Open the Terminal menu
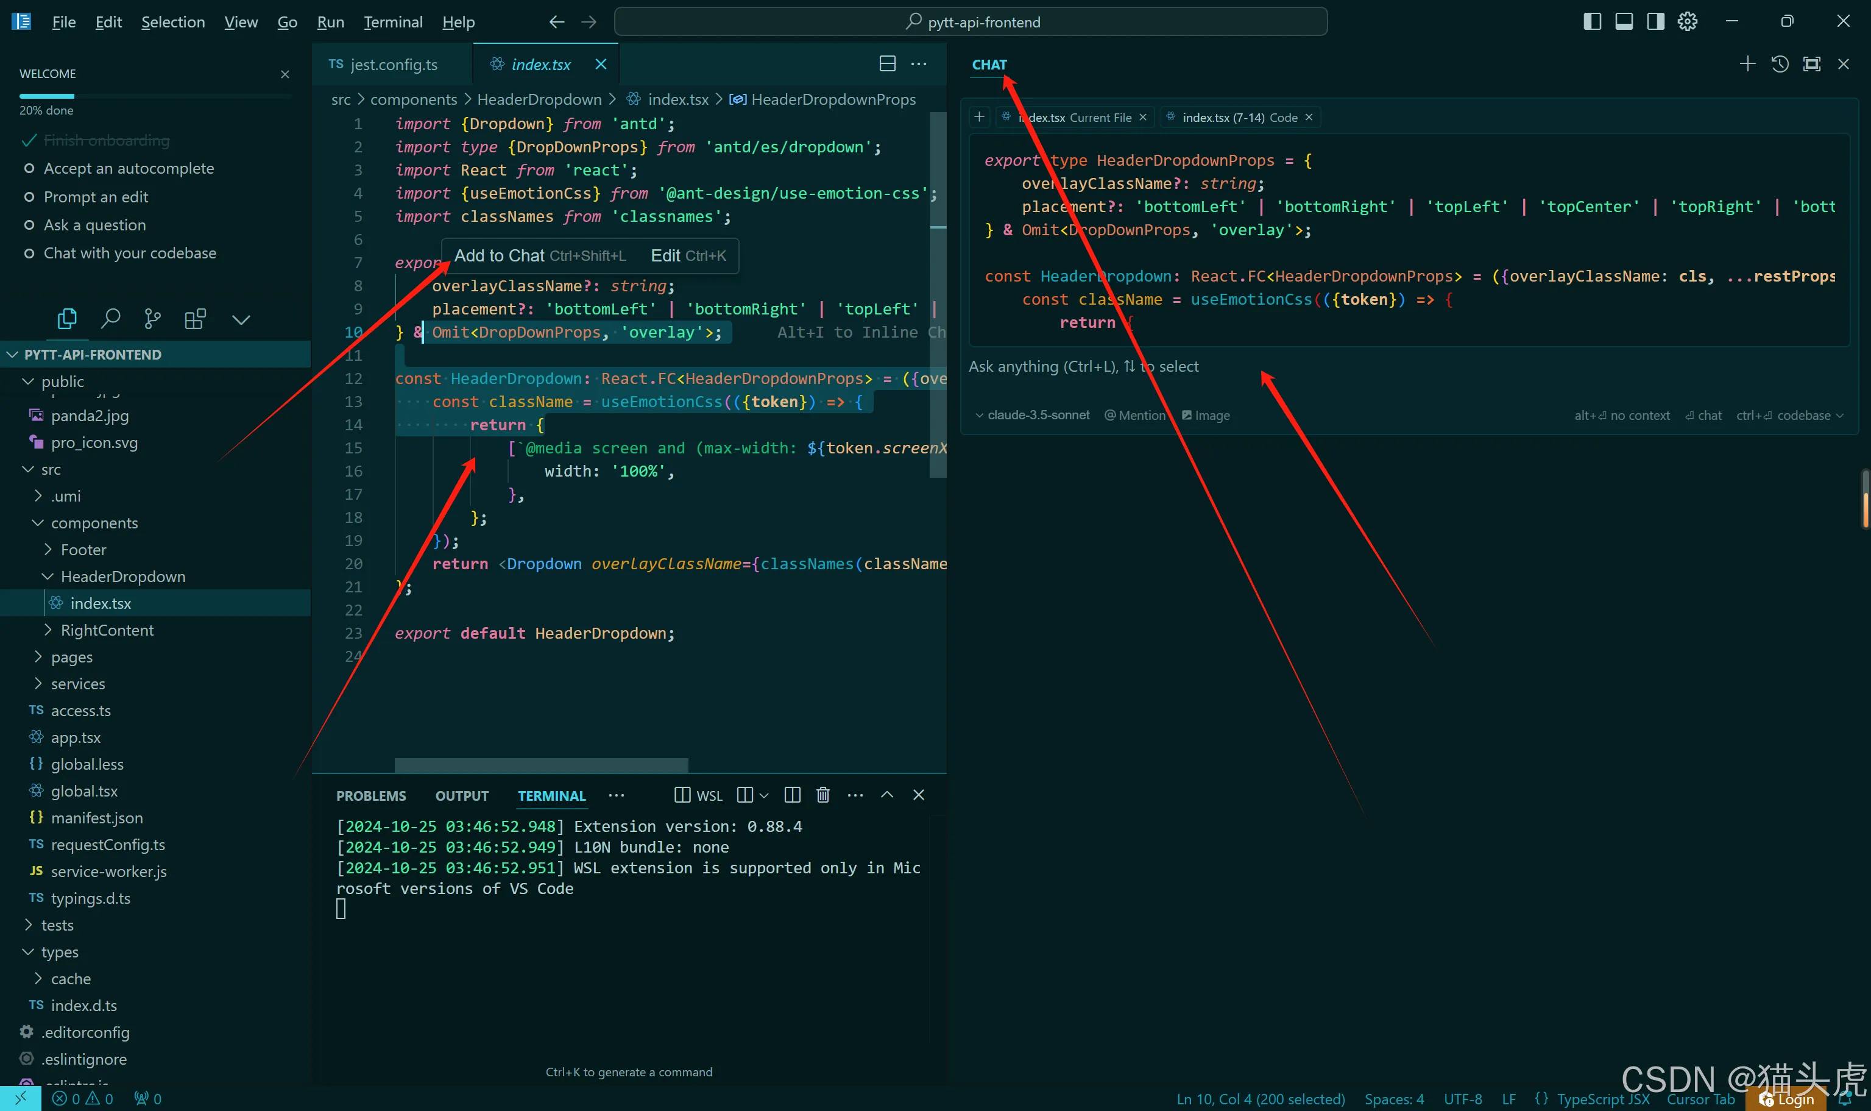 pyautogui.click(x=393, y=23)
